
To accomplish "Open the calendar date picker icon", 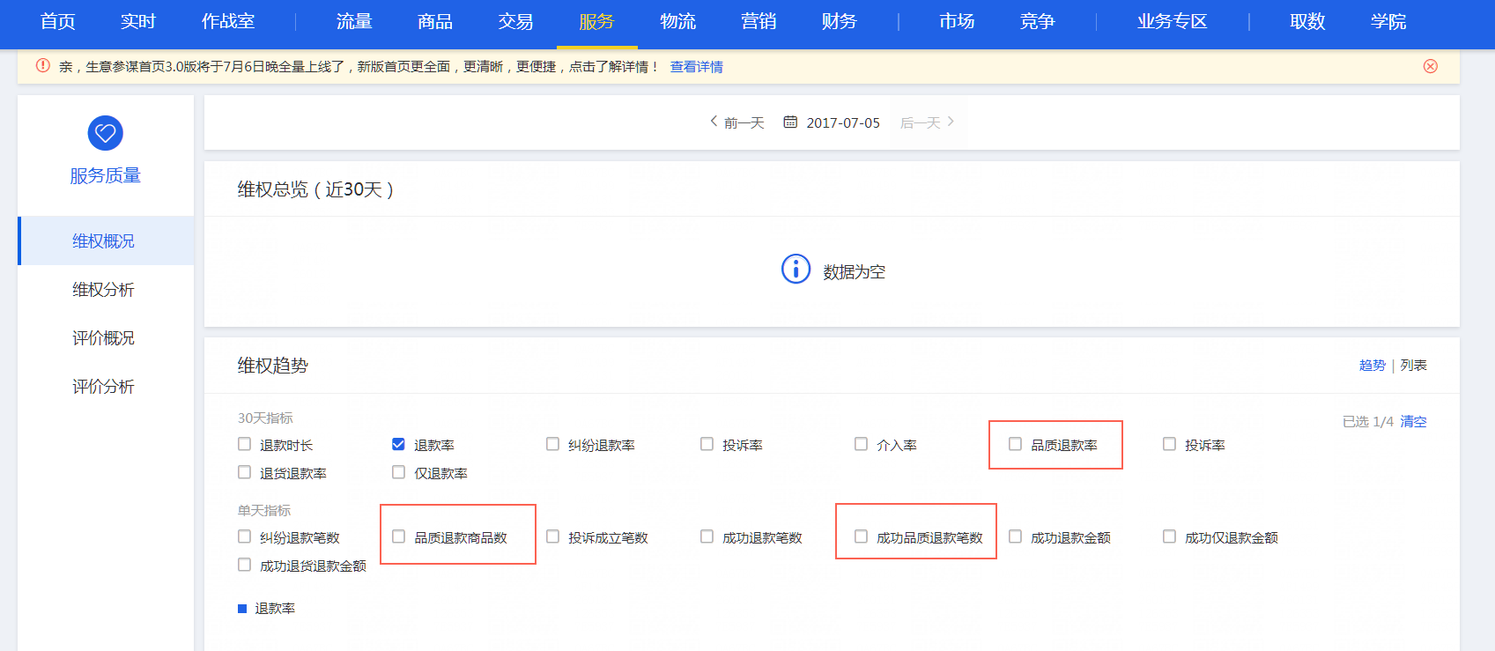I will coord(790,122).
